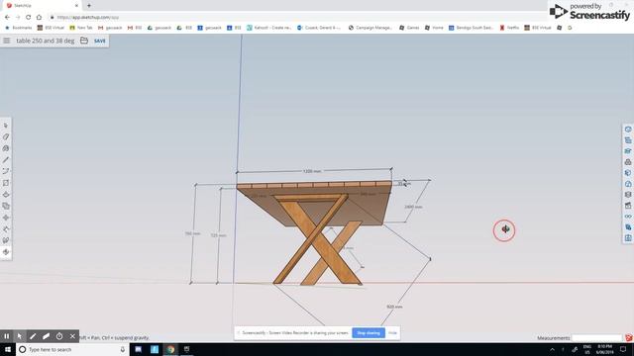Open the Outliner/Tags panel icon
This screenshot has width=634, height=356.
coord(628,140)
